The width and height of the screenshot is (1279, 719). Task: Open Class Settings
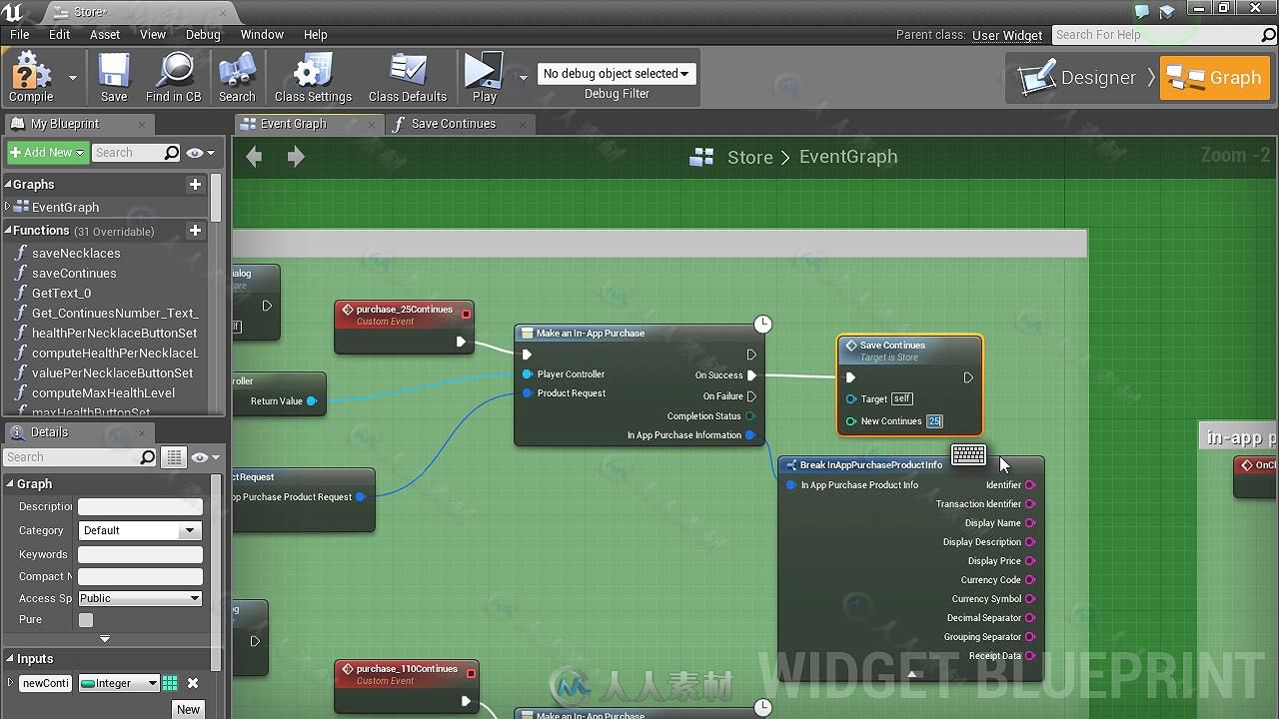(313, 77)
